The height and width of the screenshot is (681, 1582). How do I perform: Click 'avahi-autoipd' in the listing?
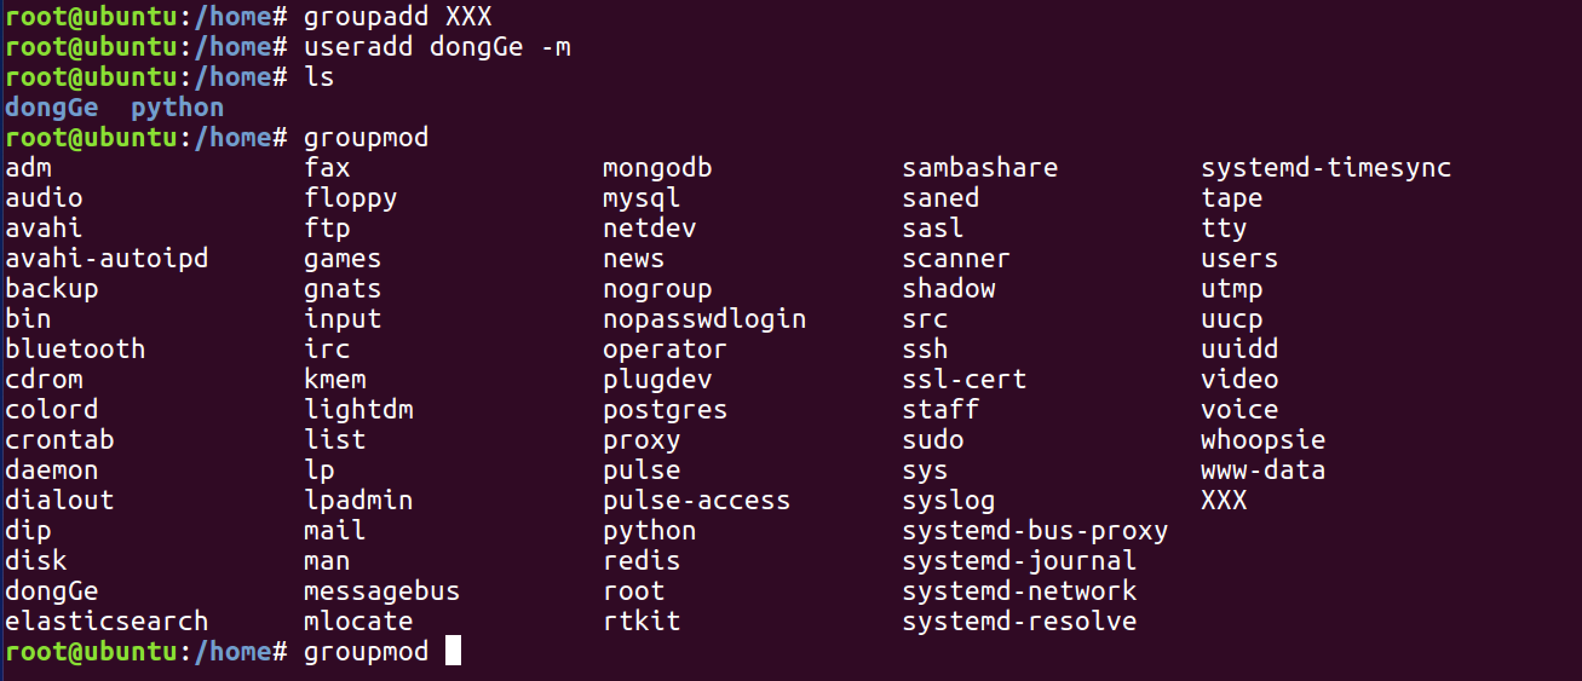click(107, 259)
